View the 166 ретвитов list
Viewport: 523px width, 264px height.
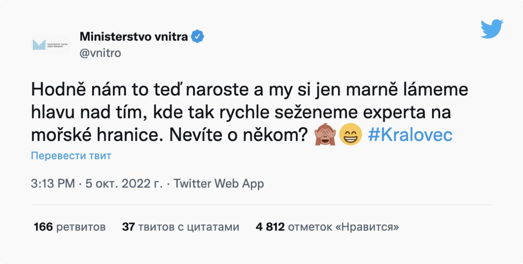[x=70, y=227]
